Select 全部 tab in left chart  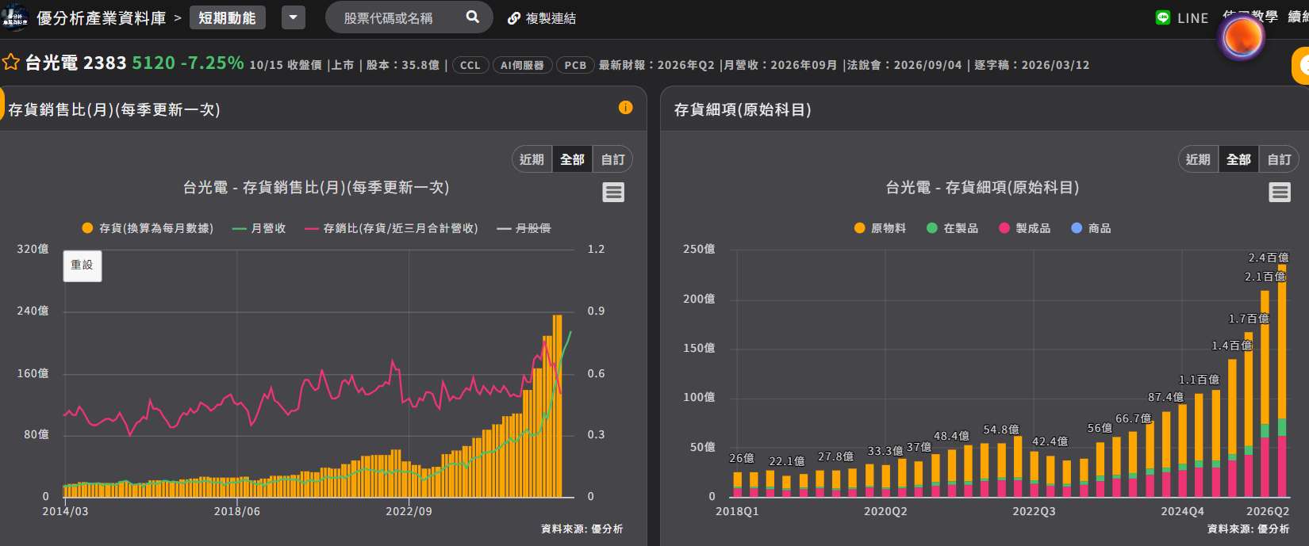[572, 159]
